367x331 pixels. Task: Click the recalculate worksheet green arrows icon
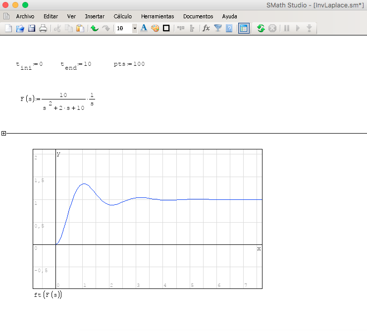[261, 28]
